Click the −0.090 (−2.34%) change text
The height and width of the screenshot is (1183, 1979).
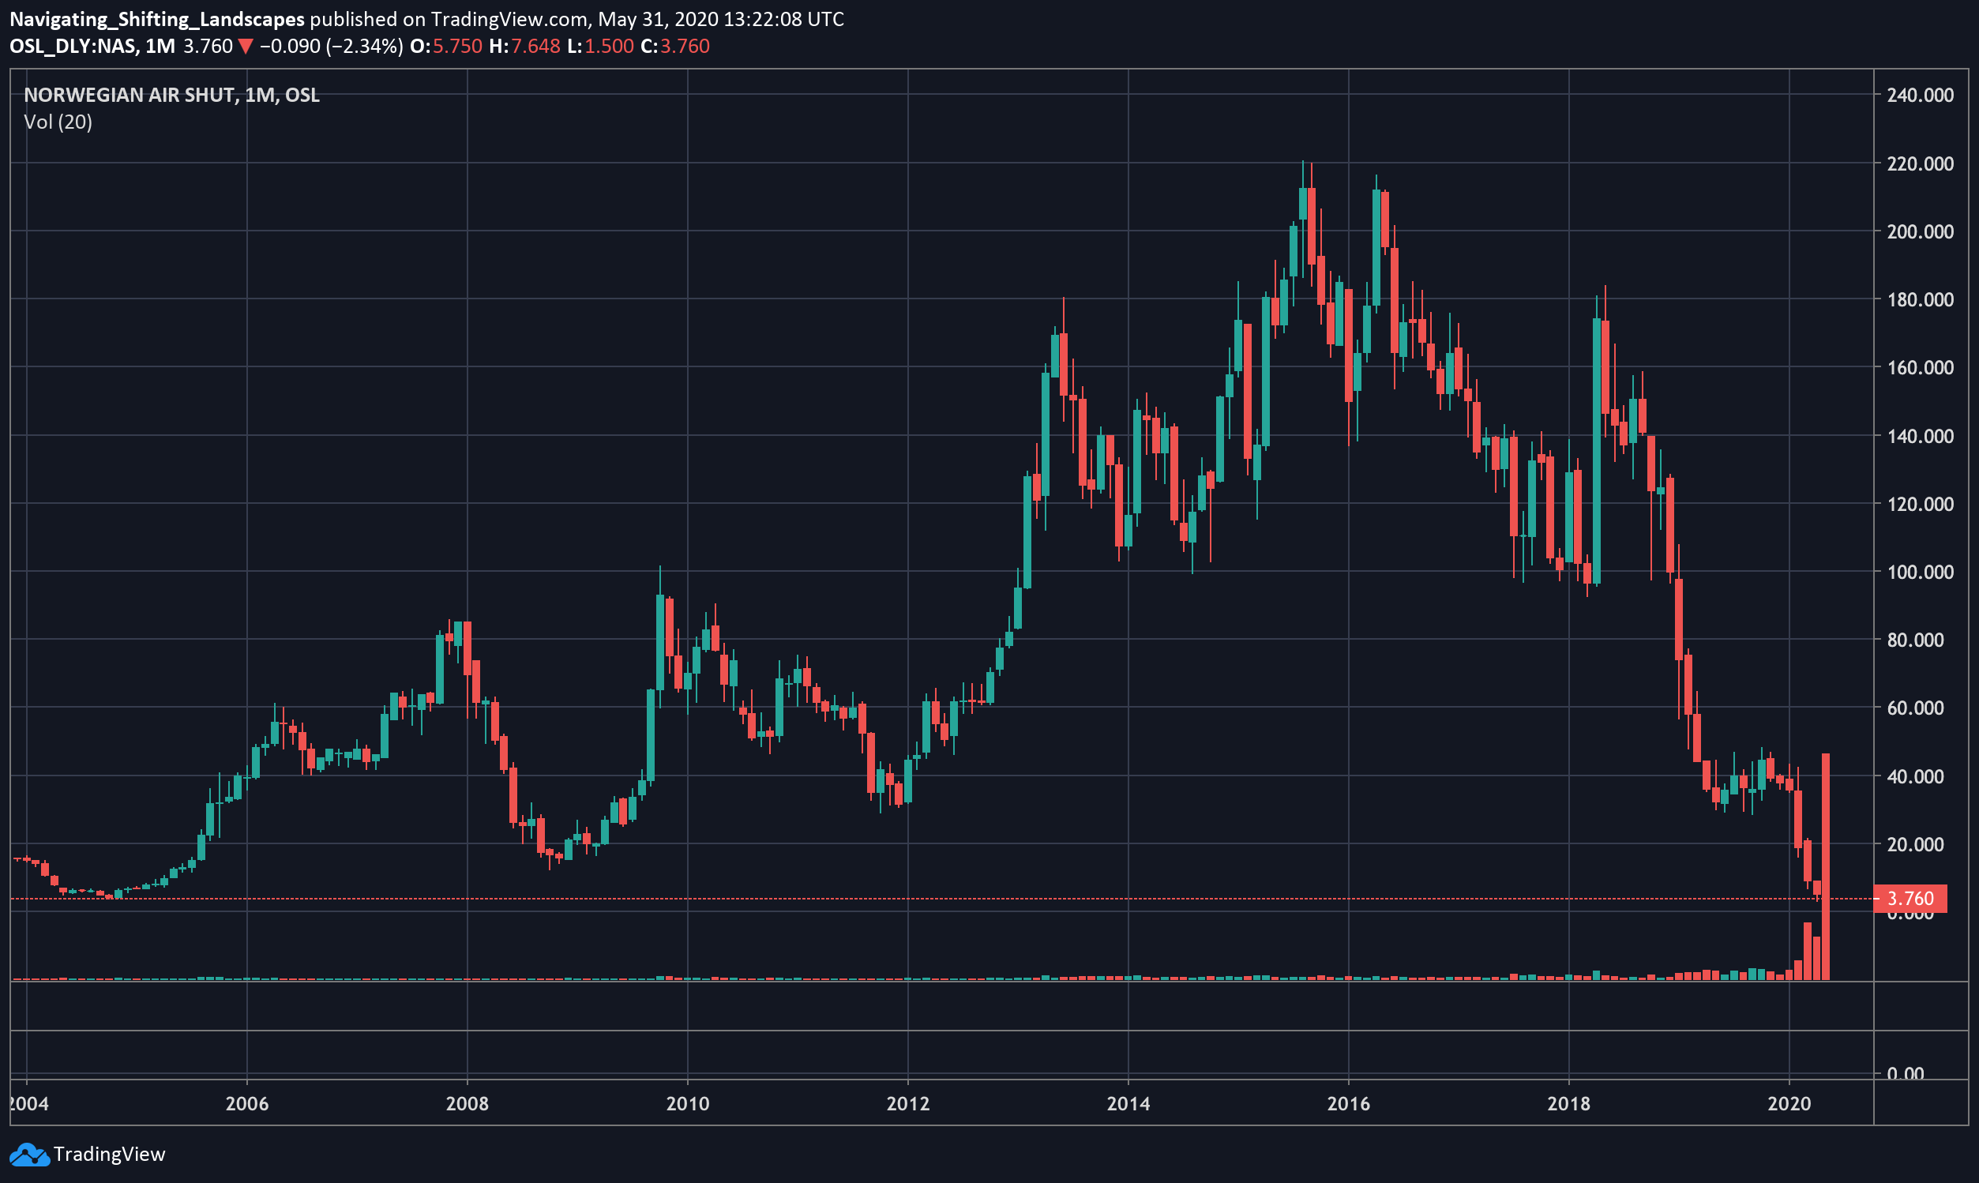pyautogui.click(x=331, y=47)
